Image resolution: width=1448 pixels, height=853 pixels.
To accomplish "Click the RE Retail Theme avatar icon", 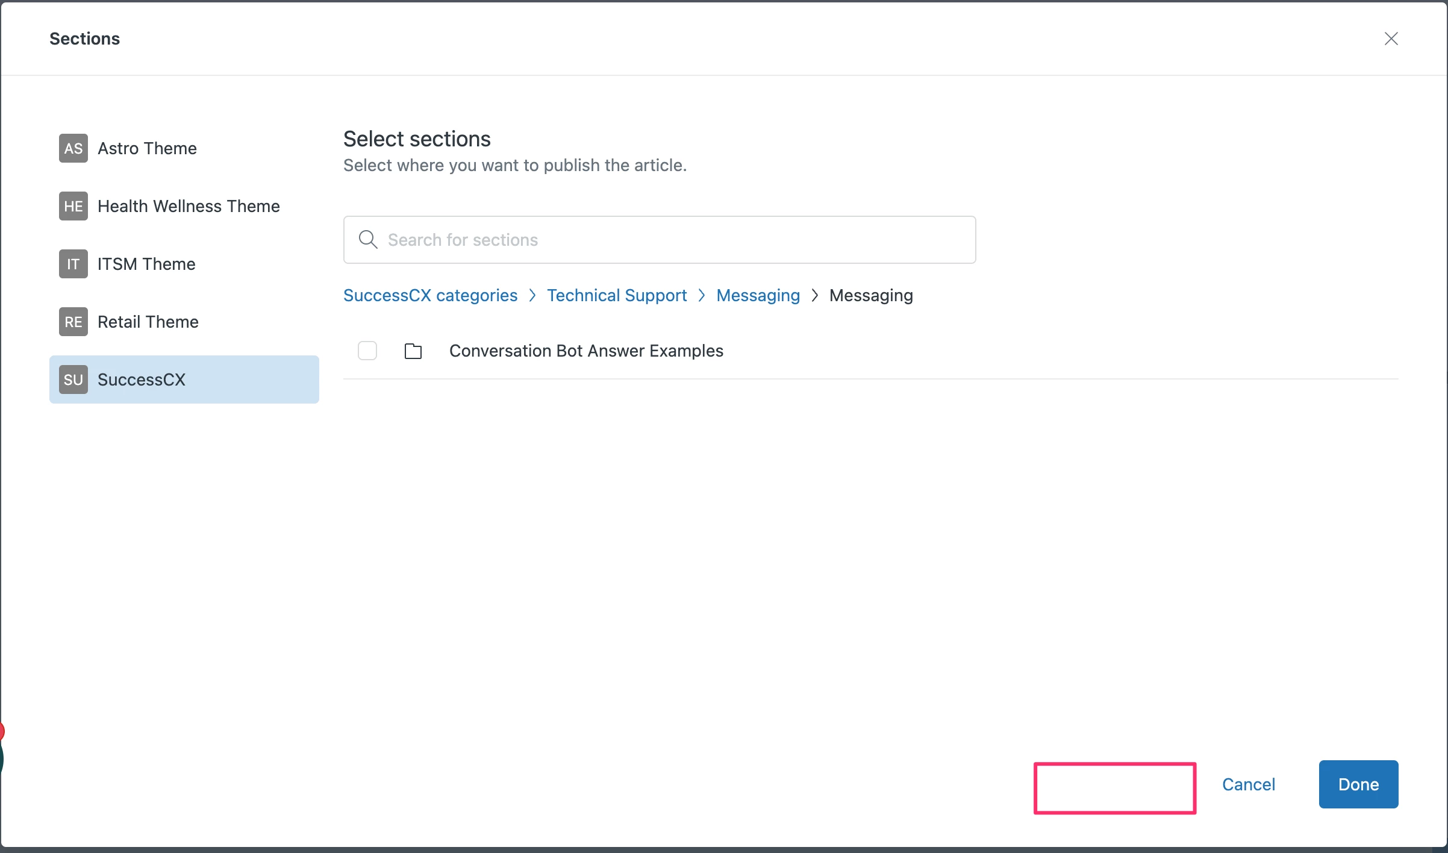I will pyautogui.click(x=73, y=322).
